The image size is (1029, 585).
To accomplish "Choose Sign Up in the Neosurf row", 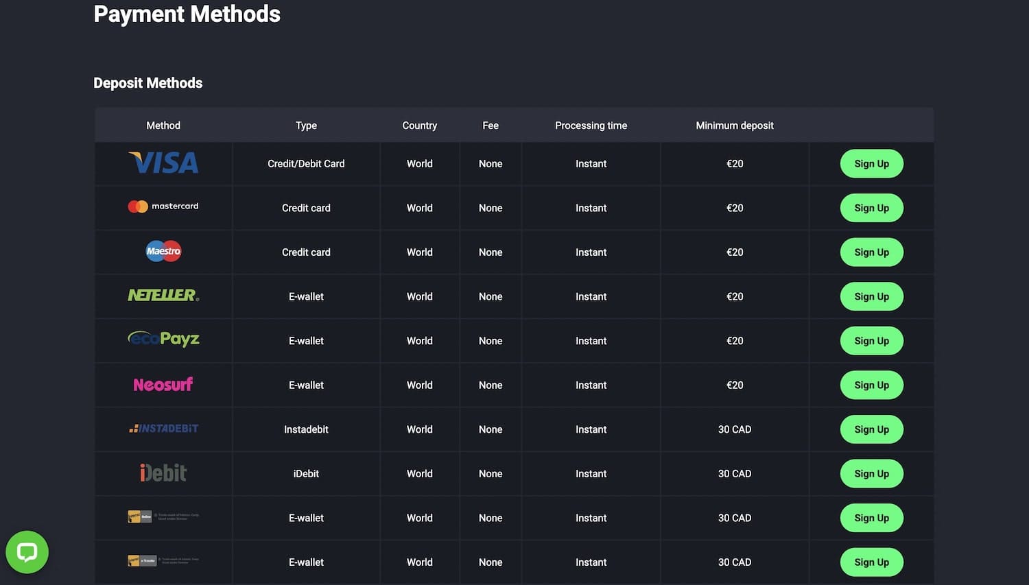I will [872, 385].
